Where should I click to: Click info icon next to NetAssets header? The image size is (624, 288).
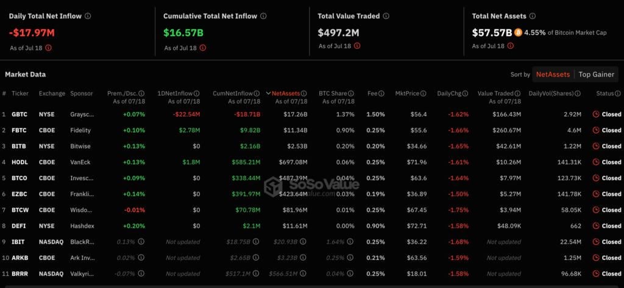[x=304, y=94]
